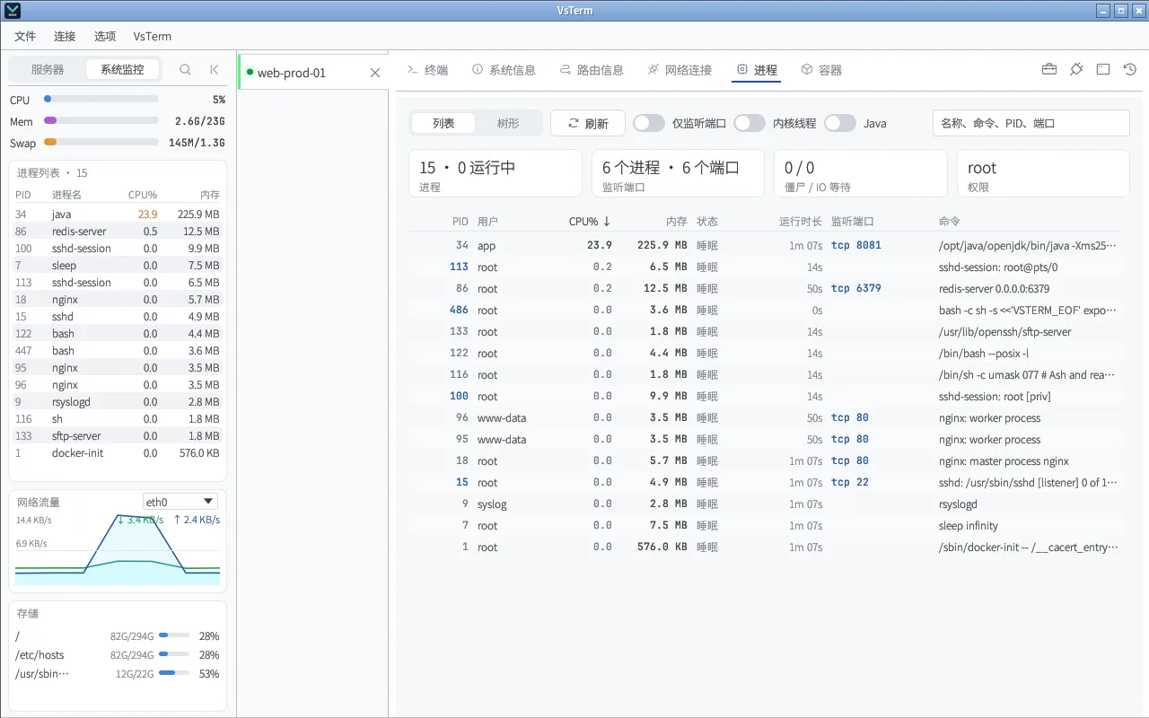The width and height of the screenshot is (1149, 718).
Task: Toggle the Java filter switch
Action: coord(840,123)
